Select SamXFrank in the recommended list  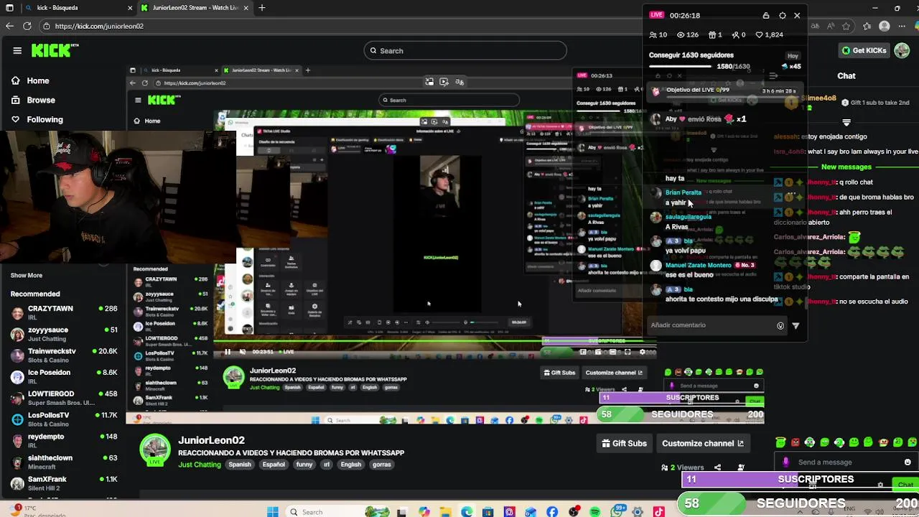(x=63, y=483)
